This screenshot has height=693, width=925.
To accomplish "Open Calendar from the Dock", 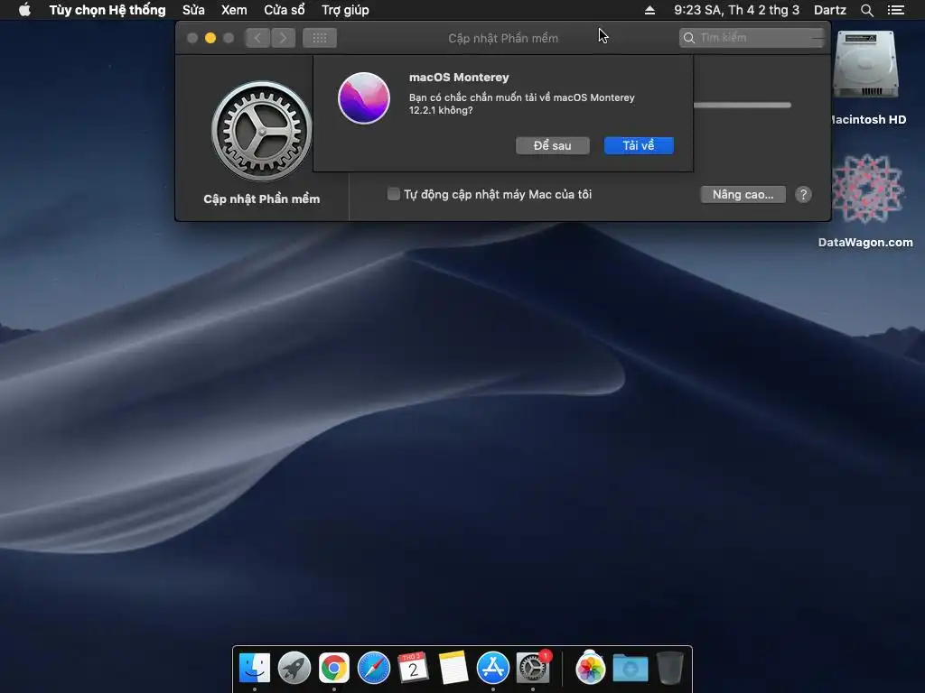I will coord(413,668).
